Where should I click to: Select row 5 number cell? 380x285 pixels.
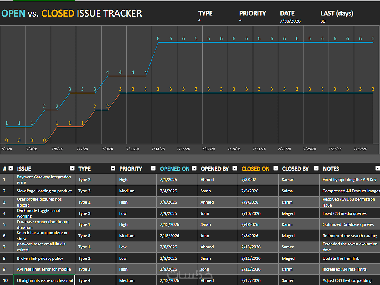tap(7, 224)
